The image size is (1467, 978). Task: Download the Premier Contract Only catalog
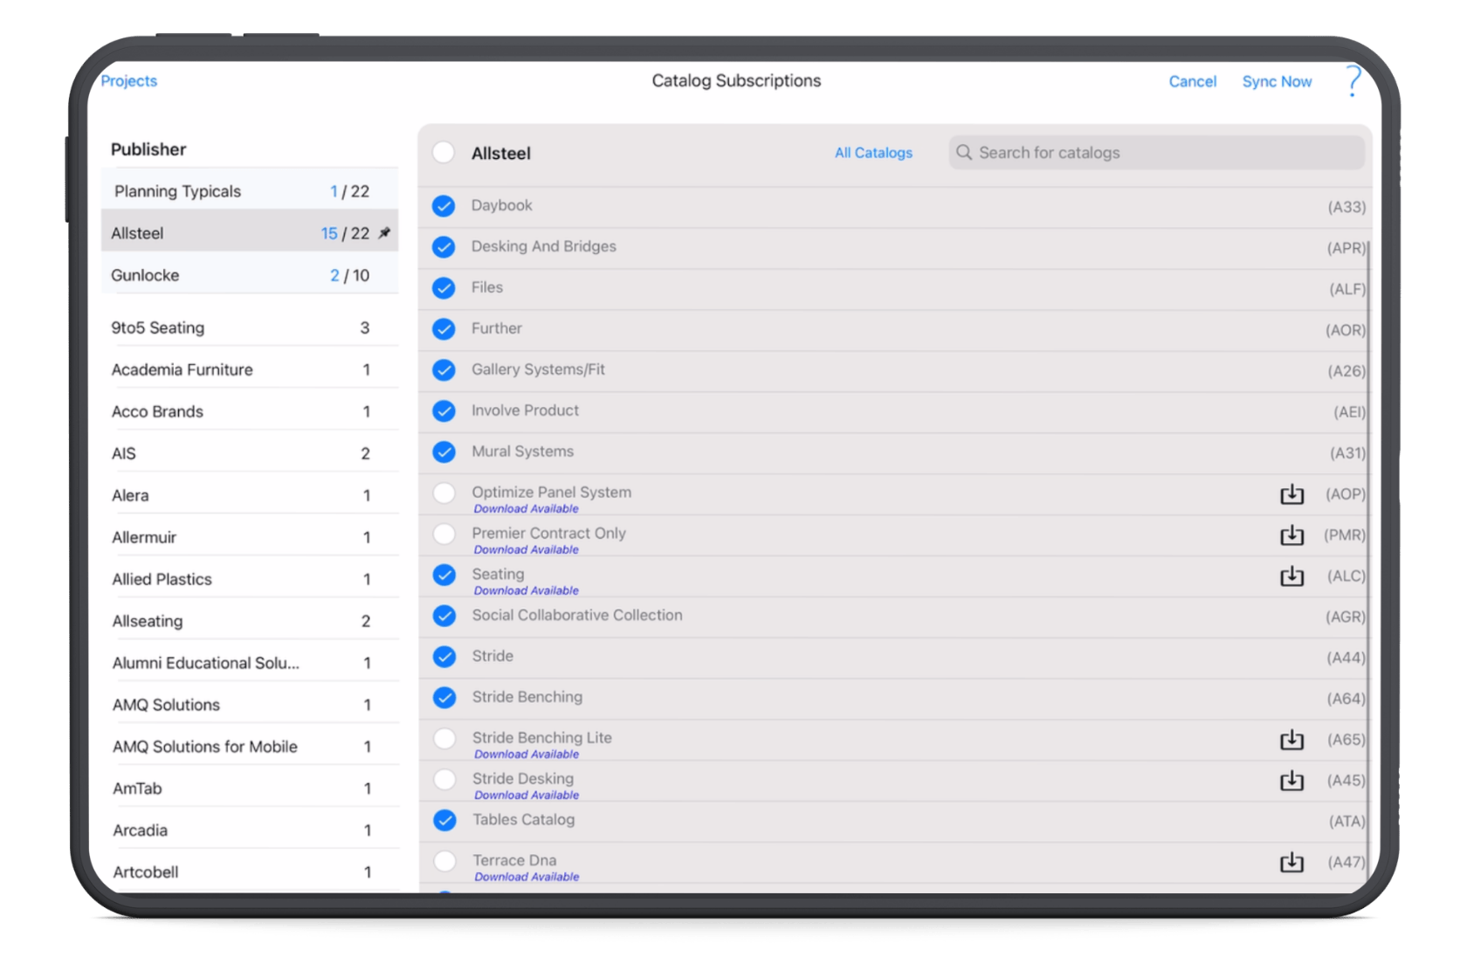tap(1291, 535)
